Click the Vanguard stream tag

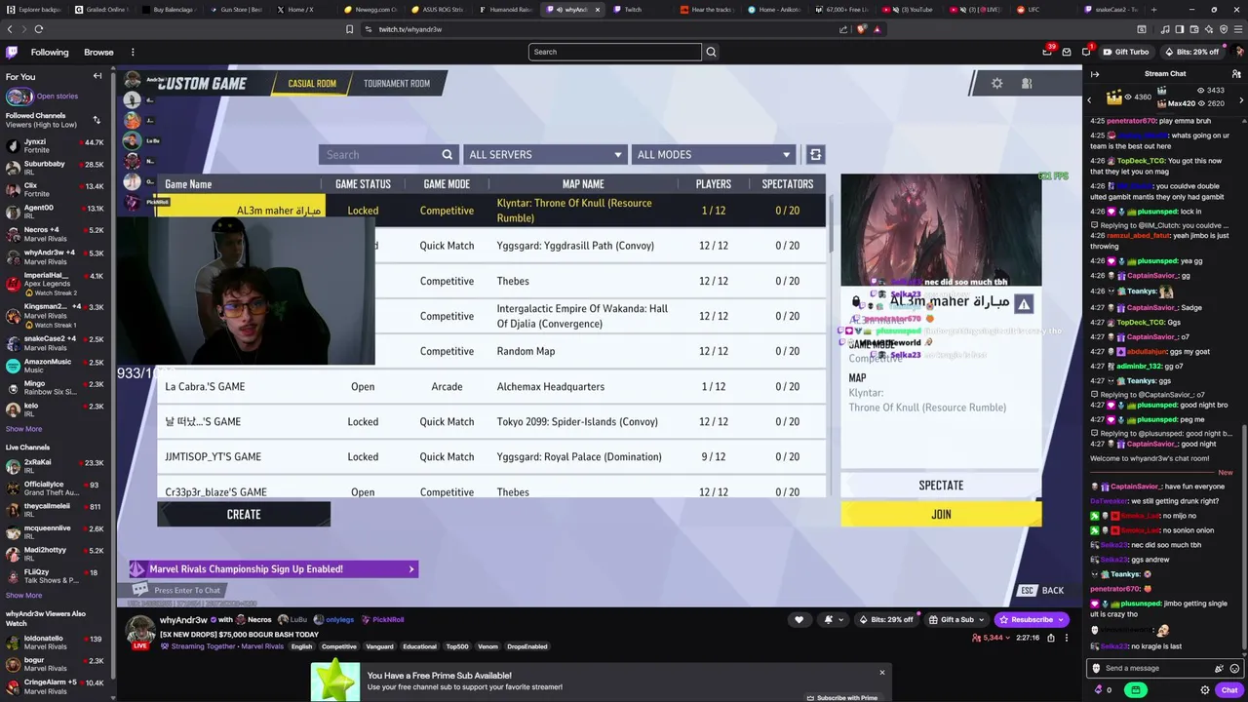pos(379,646)
